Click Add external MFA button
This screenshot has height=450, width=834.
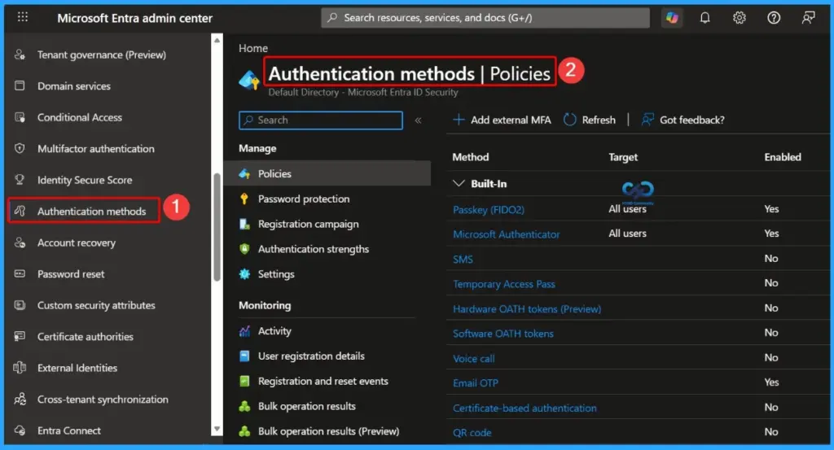(502, 120)
